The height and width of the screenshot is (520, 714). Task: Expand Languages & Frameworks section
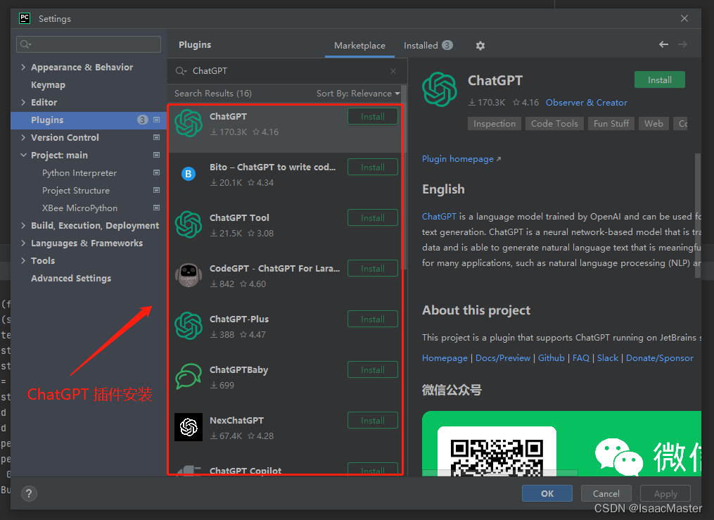(23, 243)
